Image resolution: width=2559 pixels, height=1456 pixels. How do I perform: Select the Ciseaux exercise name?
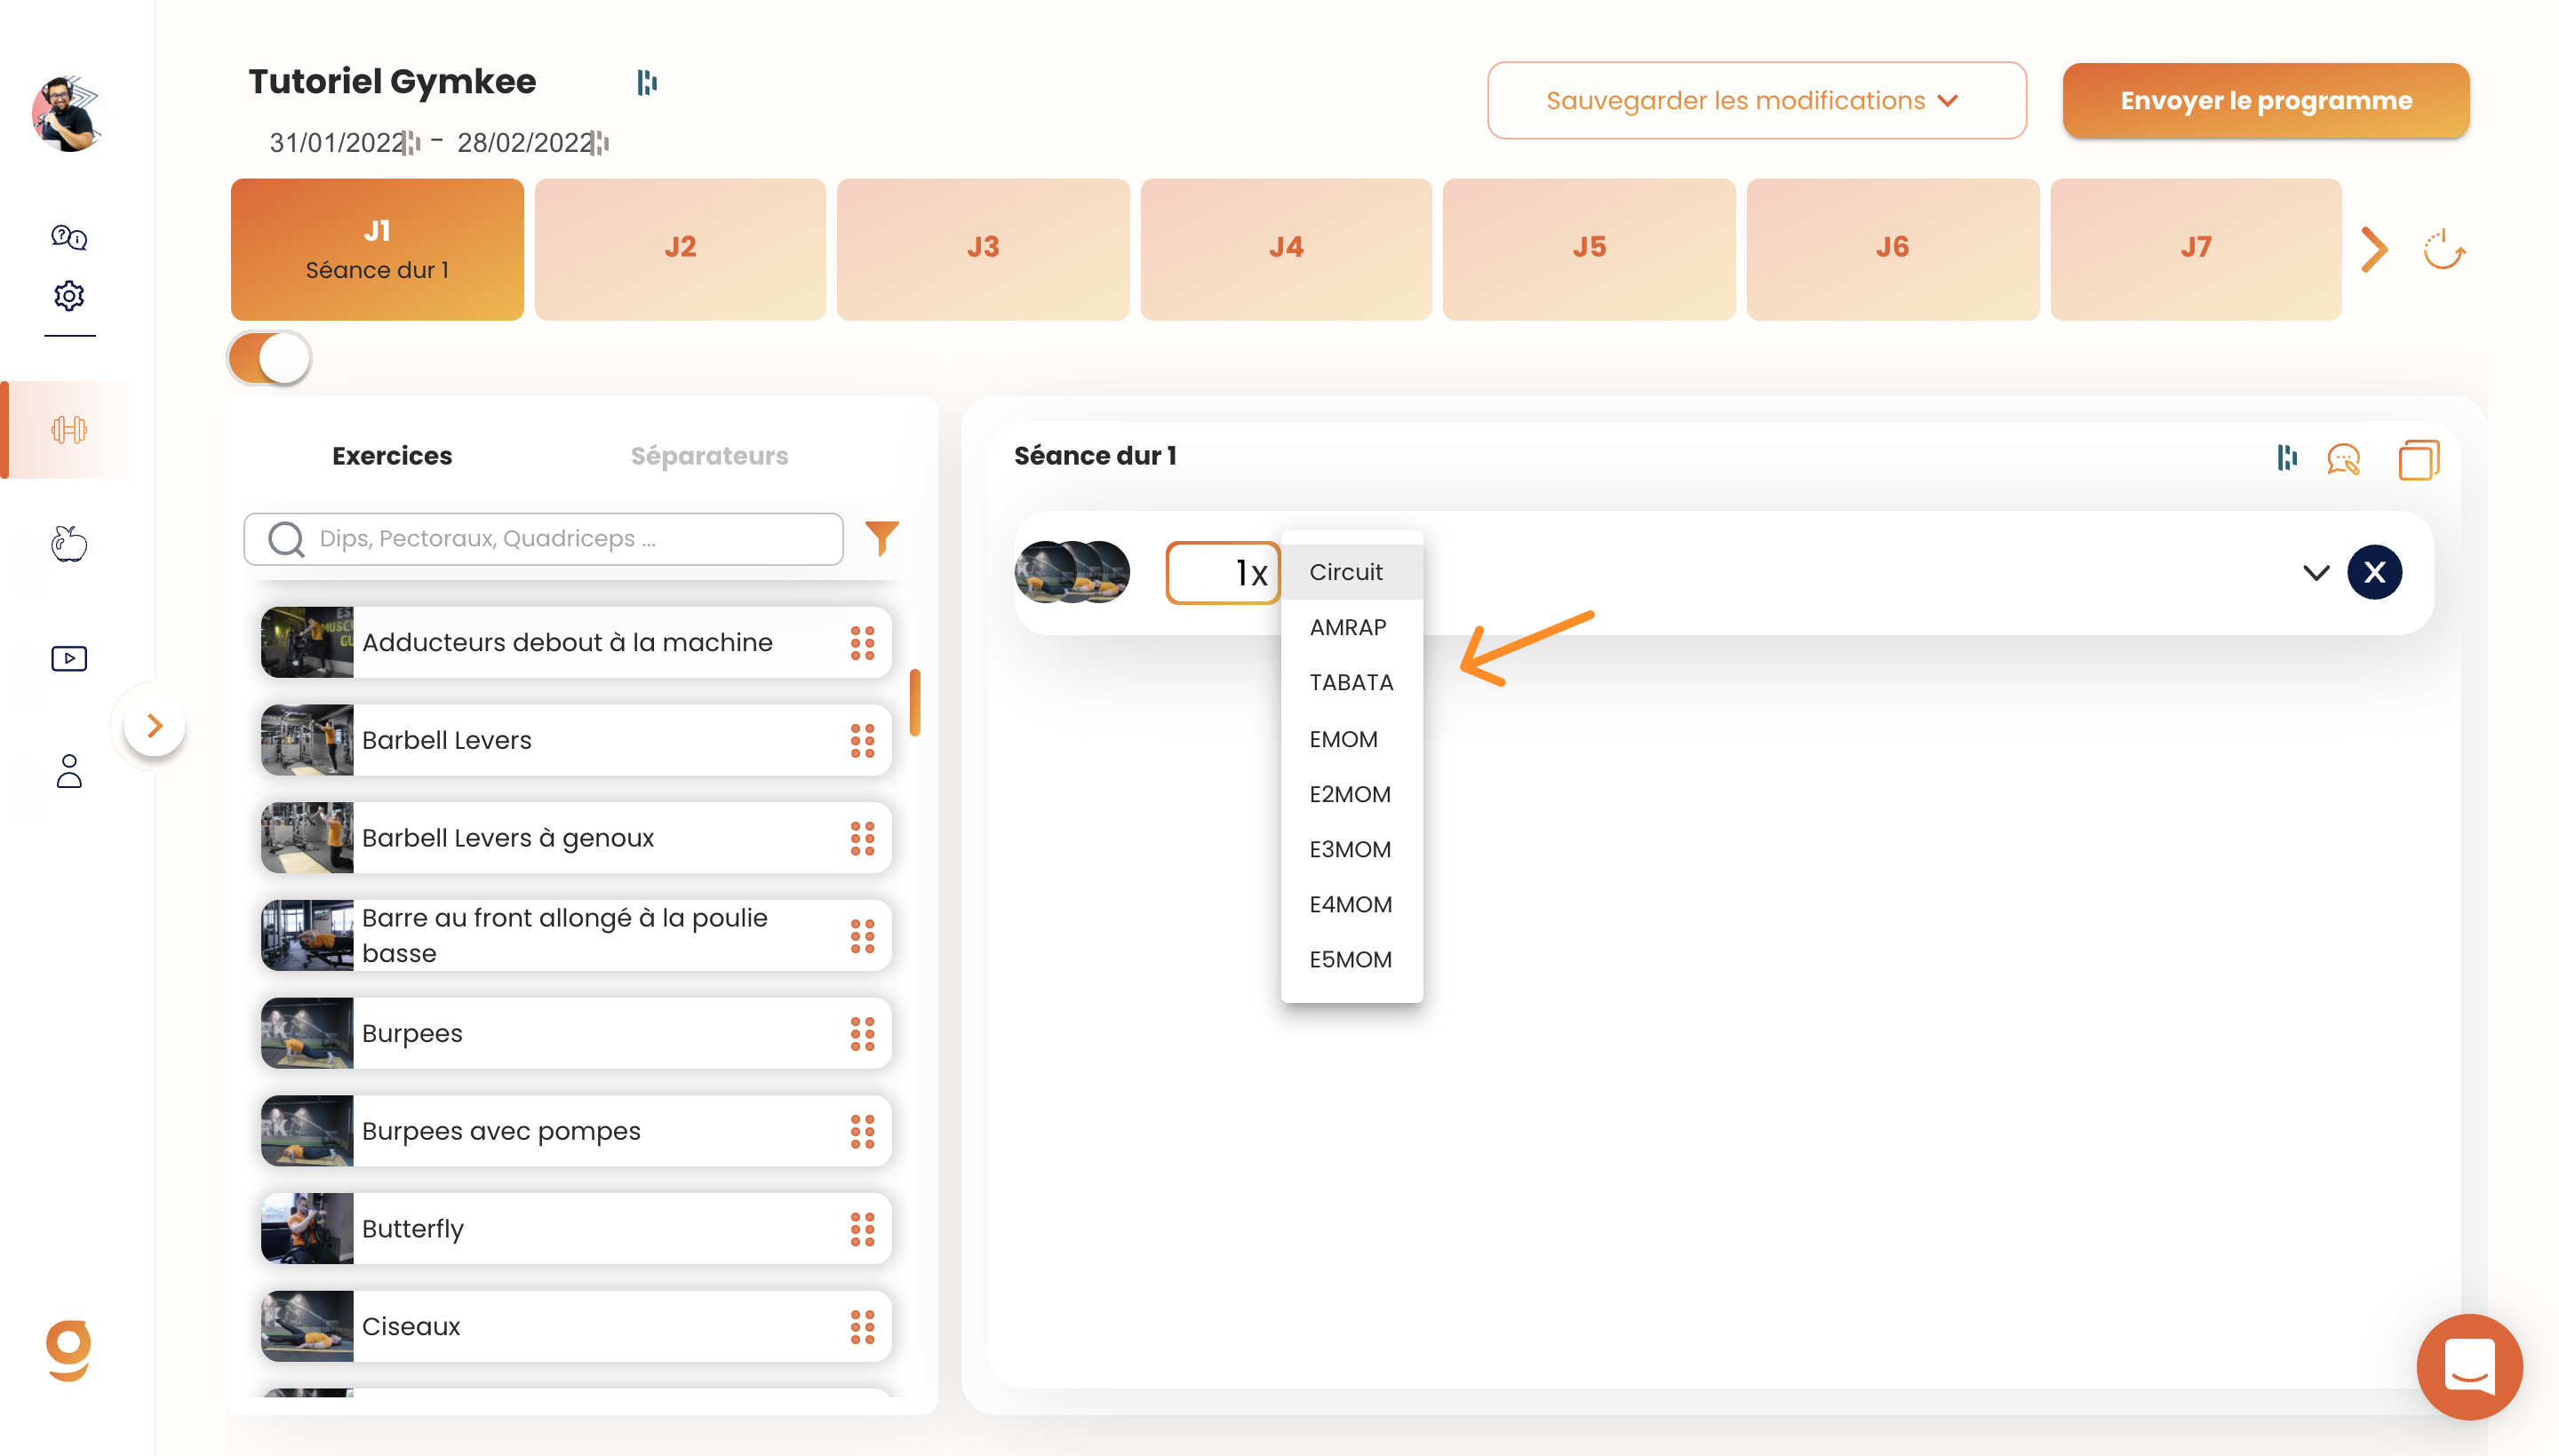pos(411,1327)
